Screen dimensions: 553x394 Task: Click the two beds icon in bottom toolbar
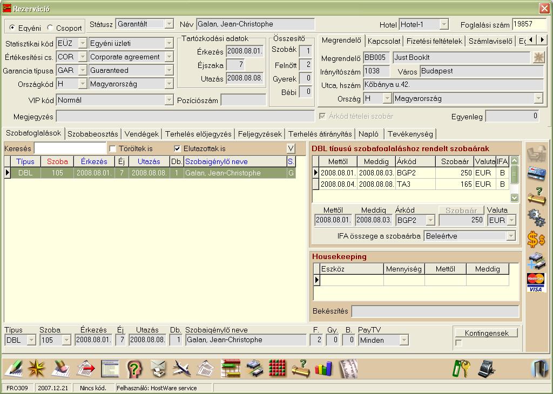pyautogui.click(x=254, y=369)
